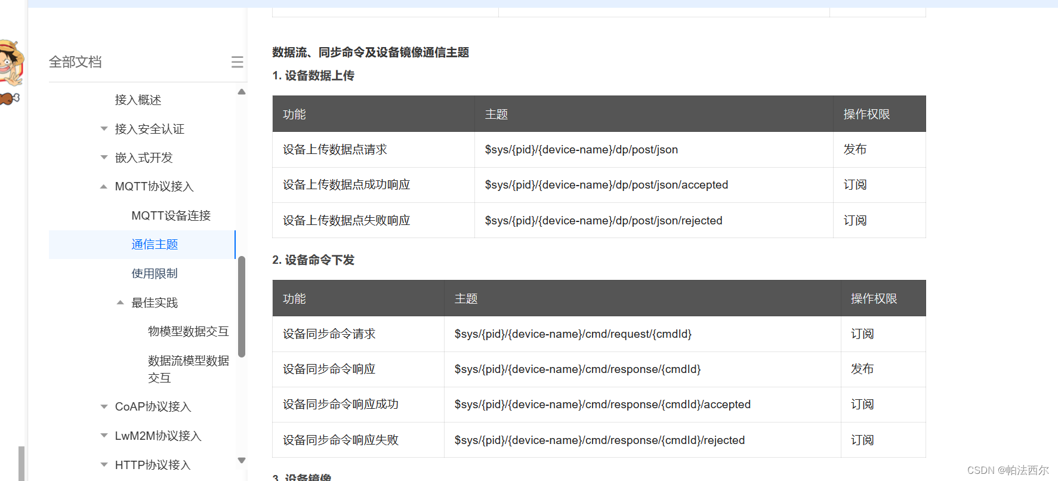Expand the LwM2M协议接入 tree arrow
This screenshot has height=481, width=1058.
click(104, 436)
